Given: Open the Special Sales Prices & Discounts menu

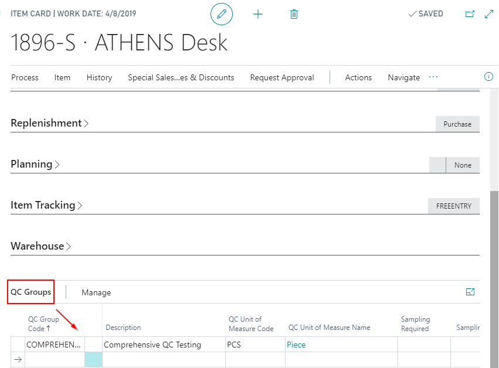Looking at the screenshot, I should pos(181,77).
